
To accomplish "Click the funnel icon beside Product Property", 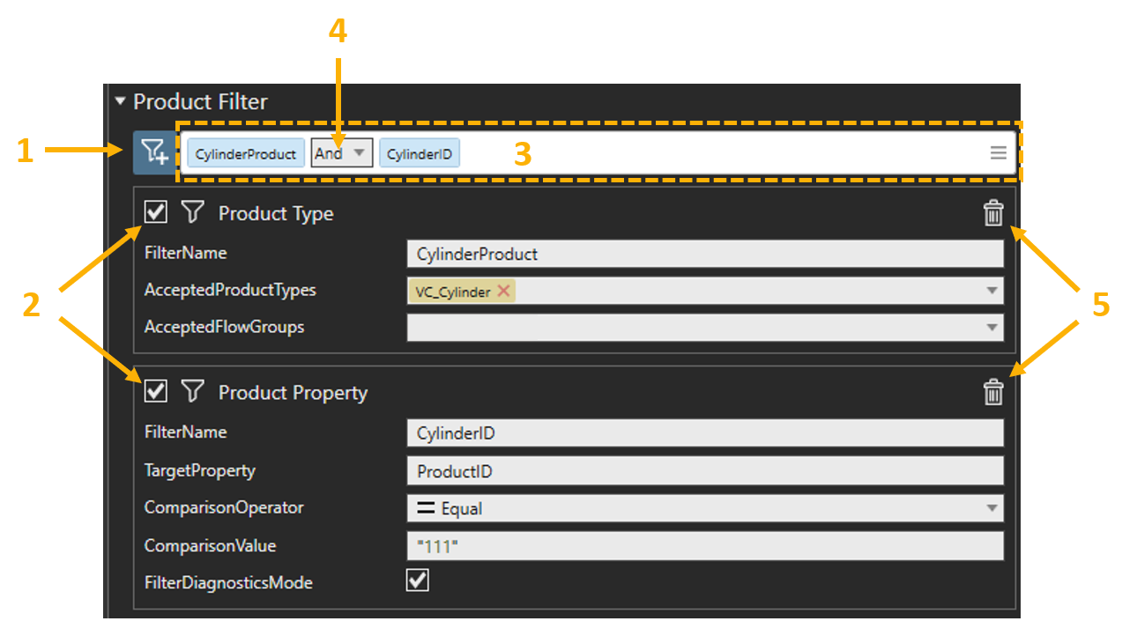I will 192,391.
